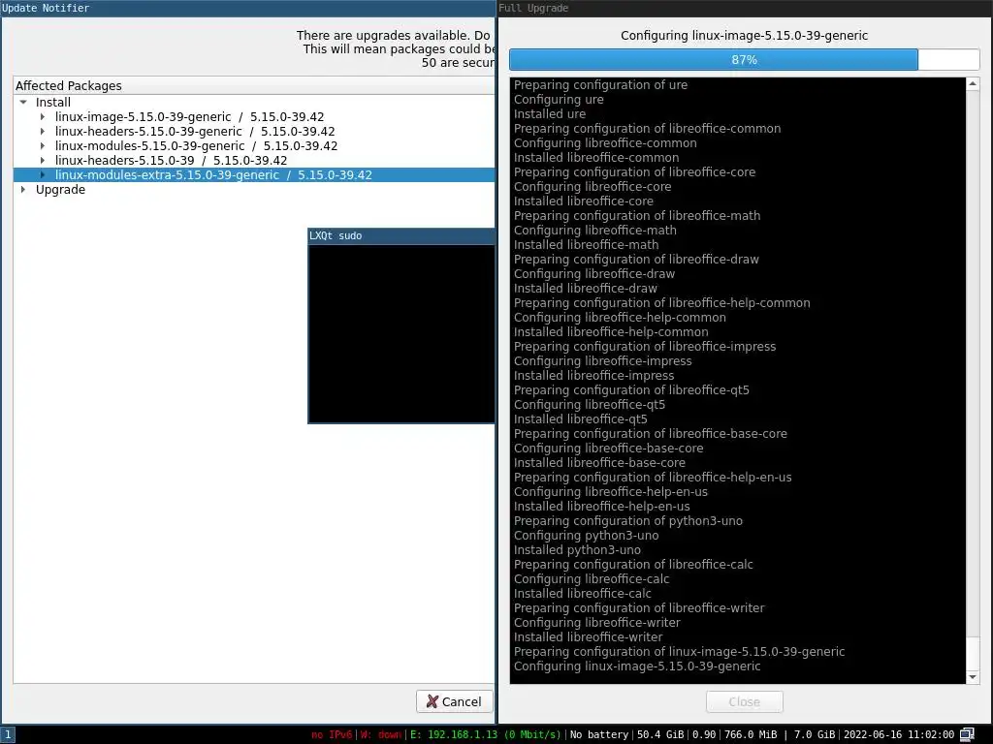Viewport: 993px width, 744px height.
Task: Click log line 'Configuring python3-uno'
Action: tap(586, 536)
